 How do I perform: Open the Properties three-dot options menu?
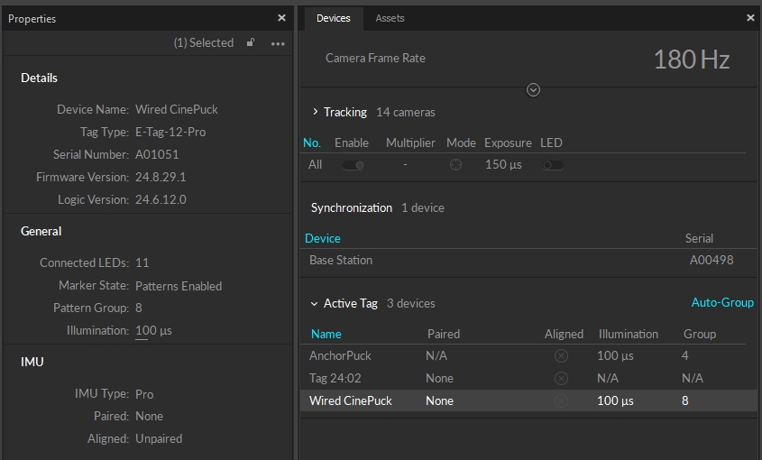(x=278, y=43)
